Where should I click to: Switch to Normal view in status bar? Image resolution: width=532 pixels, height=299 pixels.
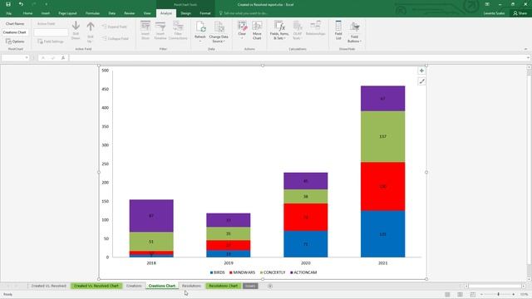(447, 295)
